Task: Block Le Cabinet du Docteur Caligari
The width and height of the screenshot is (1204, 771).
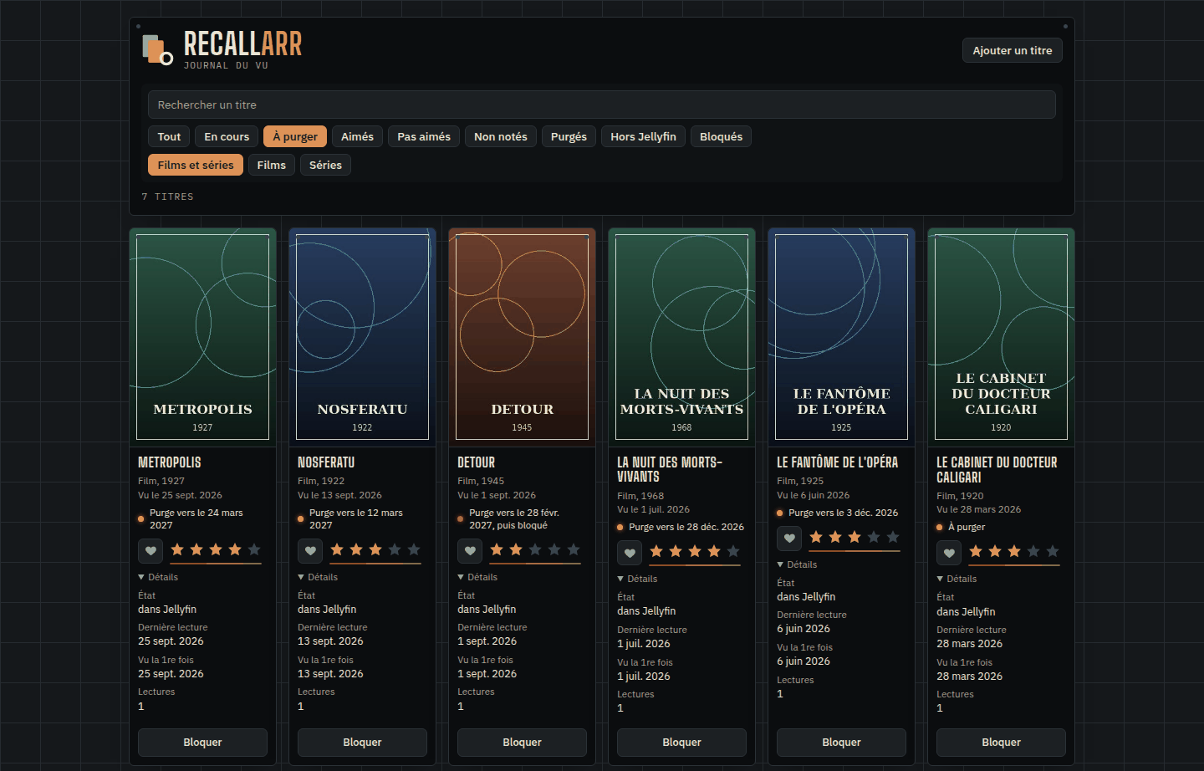Action: pos(1001,743)
